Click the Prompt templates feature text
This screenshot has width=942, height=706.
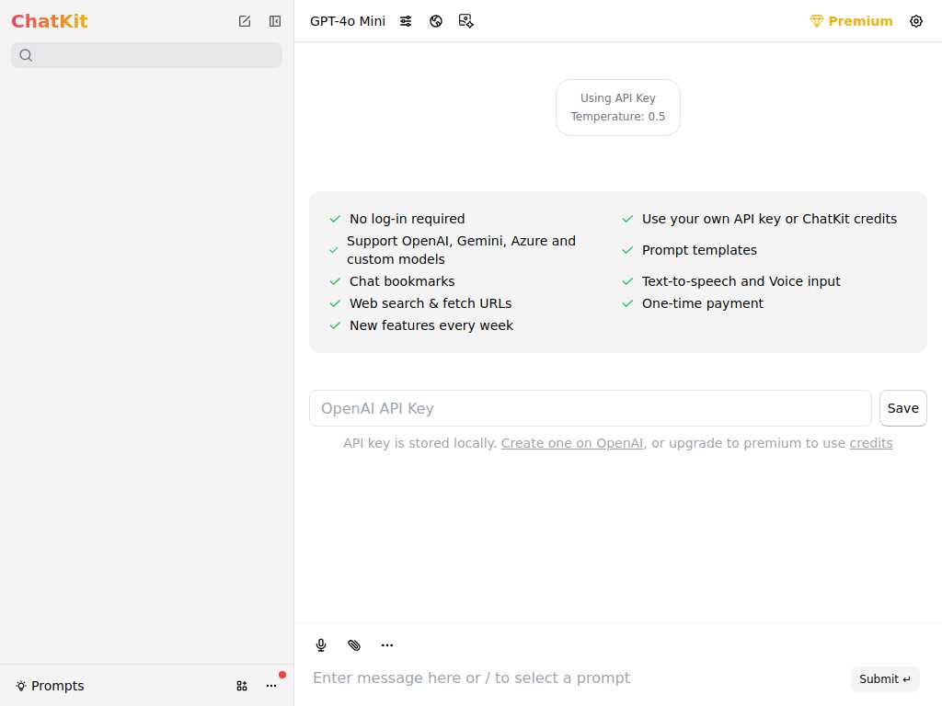click(699, 250)
